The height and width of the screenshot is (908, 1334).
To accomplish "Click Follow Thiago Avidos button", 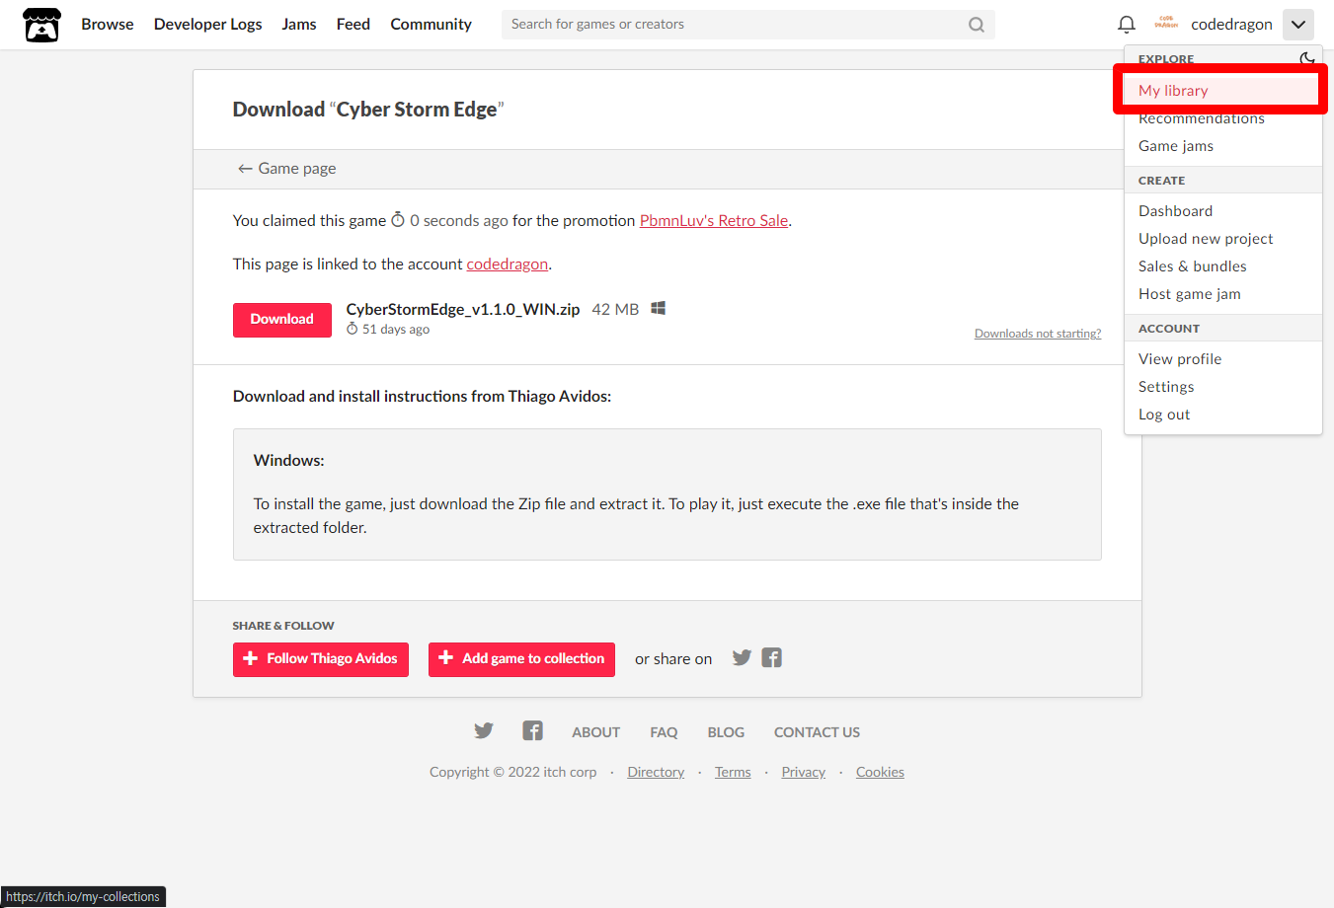I will [321, 659].
